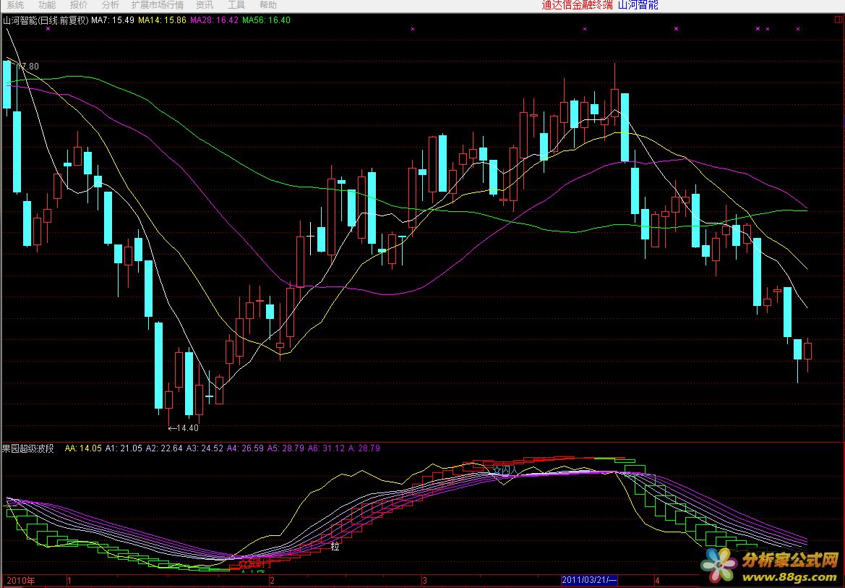
Task: Select the MA14: 15.86 indicator label
Action: [162, 20]
